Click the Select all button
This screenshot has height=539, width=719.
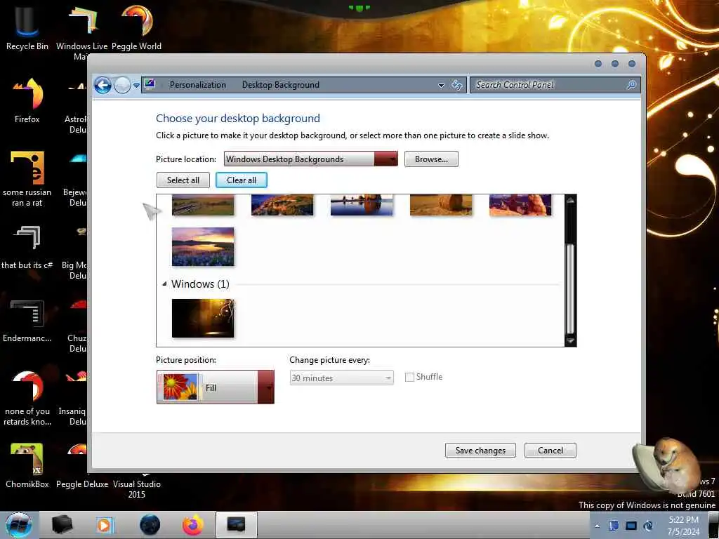[x=183, y=180]
